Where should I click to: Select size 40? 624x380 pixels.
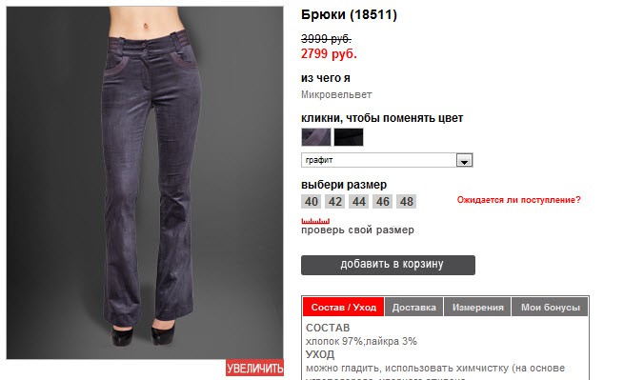click(x=312, y=201)
